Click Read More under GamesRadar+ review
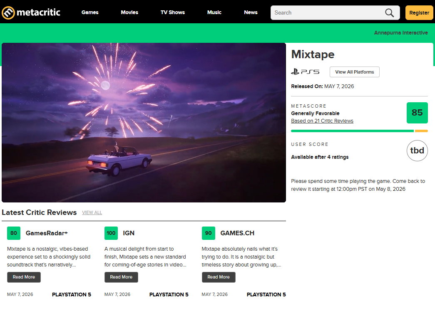 click(24, 277)
